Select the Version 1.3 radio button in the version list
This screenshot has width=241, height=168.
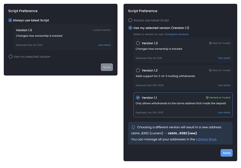point(138,43)
